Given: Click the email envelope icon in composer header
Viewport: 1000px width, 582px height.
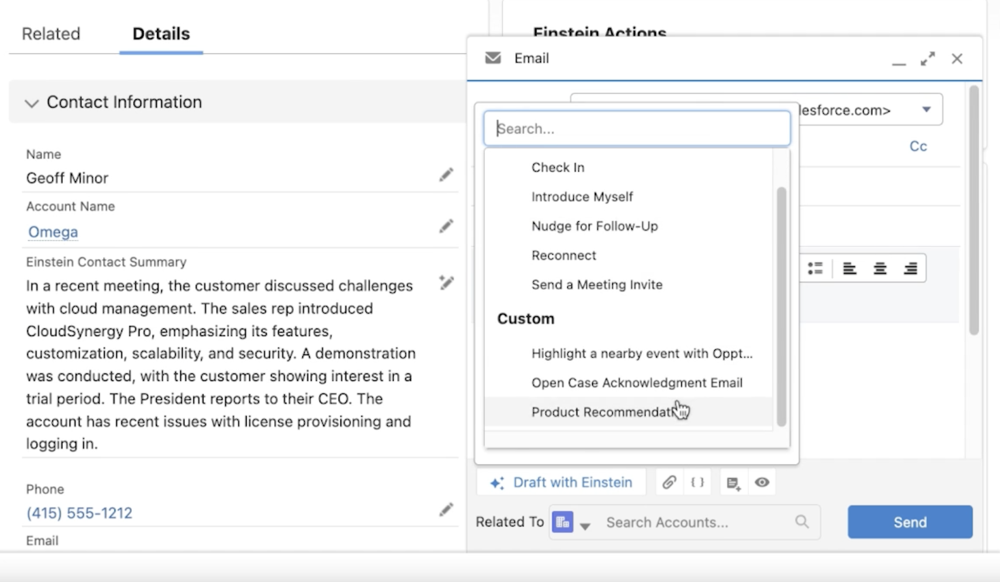Looking at the screenshot, I should tap(493, 58).
